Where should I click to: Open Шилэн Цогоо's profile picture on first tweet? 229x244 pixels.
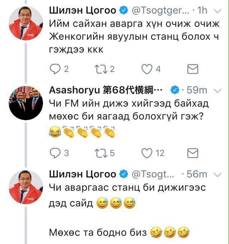(26, 23)
